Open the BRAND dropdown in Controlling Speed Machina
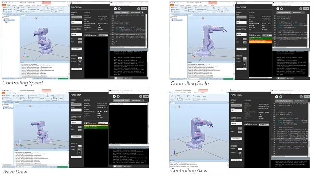 tap(77, 22)
